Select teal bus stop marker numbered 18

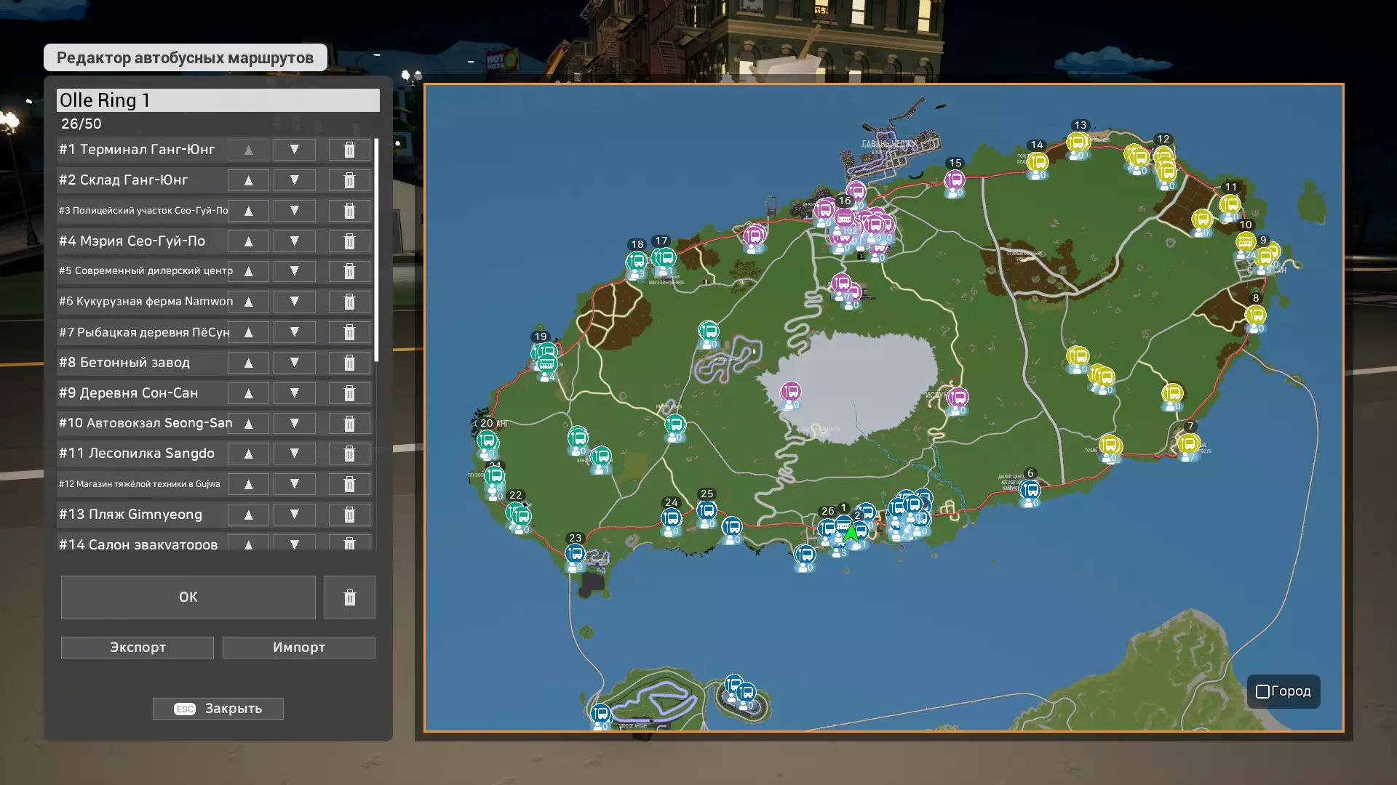(x=637, y=262)
